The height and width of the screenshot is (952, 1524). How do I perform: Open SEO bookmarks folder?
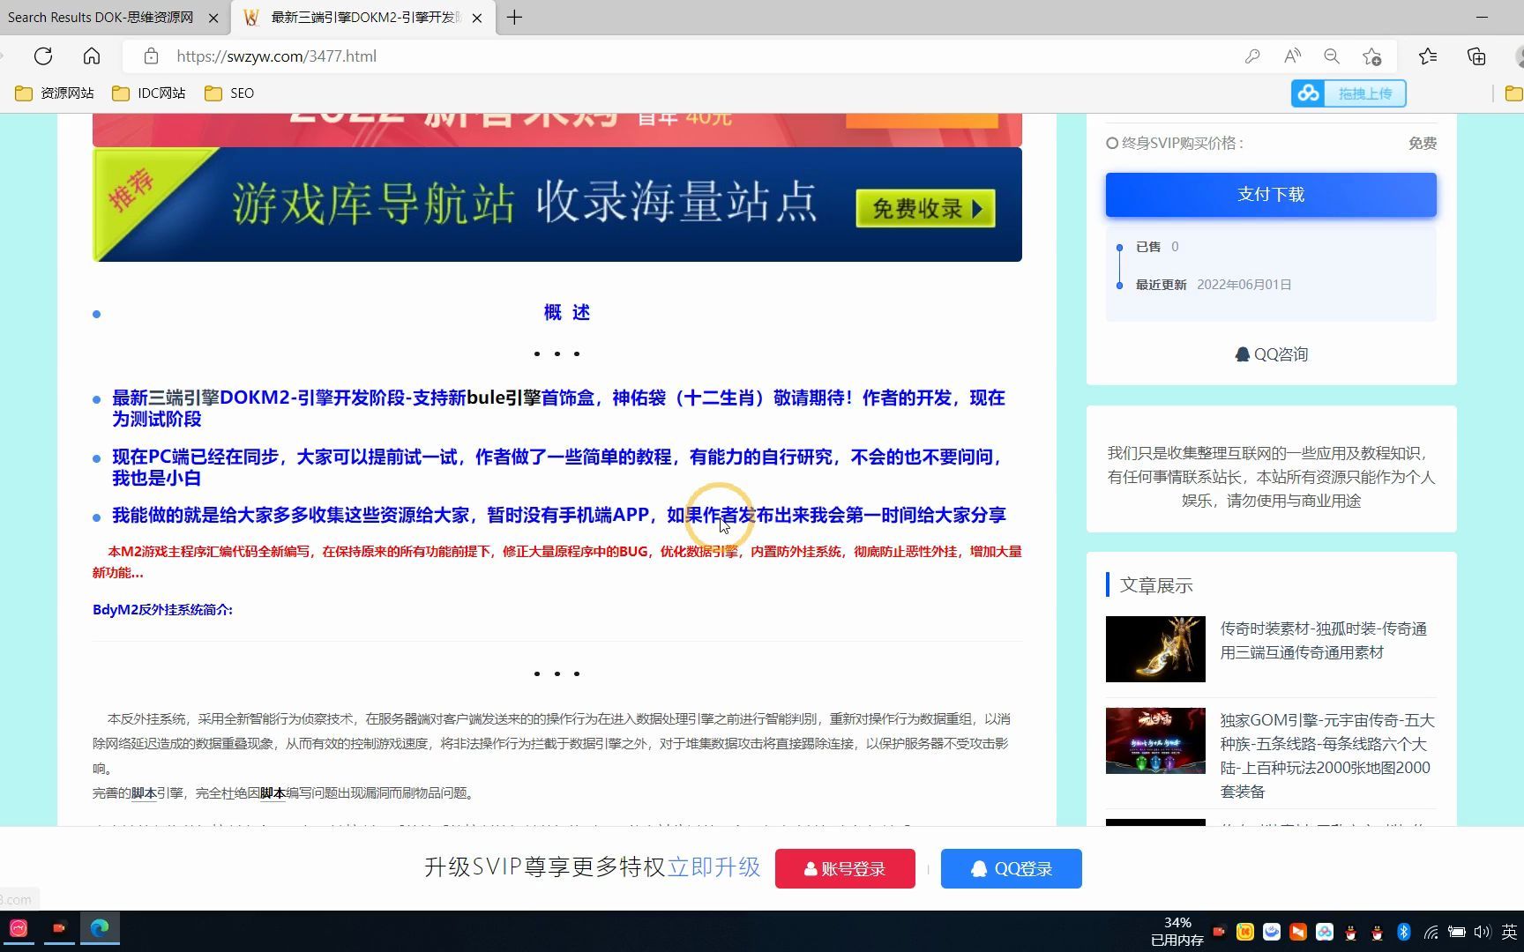(x=229, y=93)
